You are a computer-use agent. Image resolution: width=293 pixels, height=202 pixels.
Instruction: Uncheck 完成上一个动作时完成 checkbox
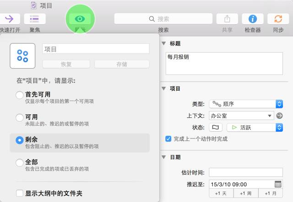[x=168, y=138]
